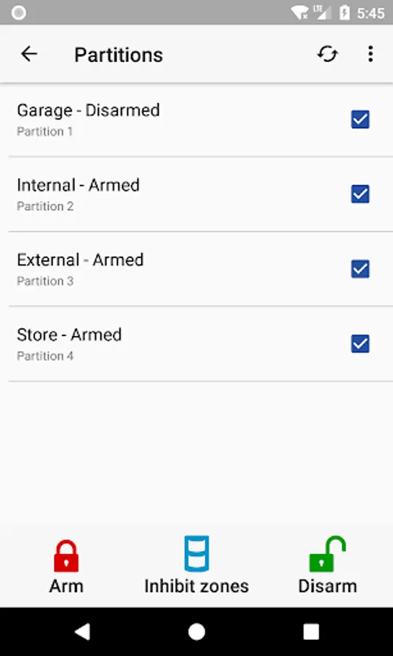The height and width of the screenshot is (656, 393).
Task: Open the three-dot overflow menu
Action: coord(370,54)
